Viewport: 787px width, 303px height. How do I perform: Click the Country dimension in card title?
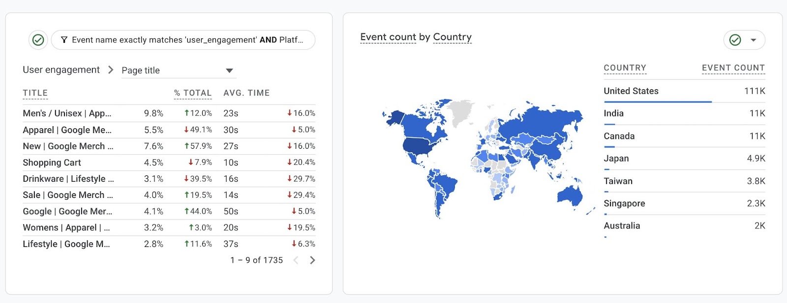[x=452, y=37]
